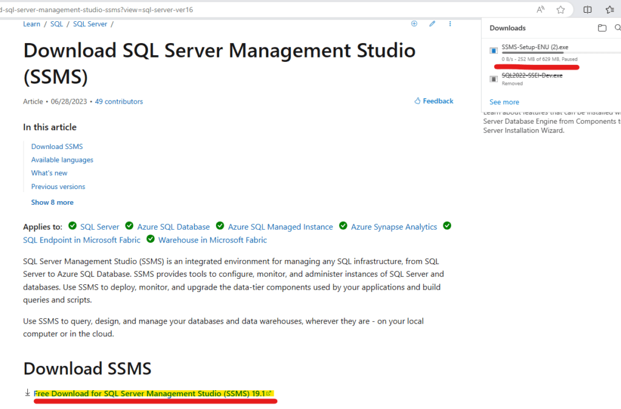621x409 pixels.
Task: Click the download arrow icon beside SSMS link
Action: (27, 393)
